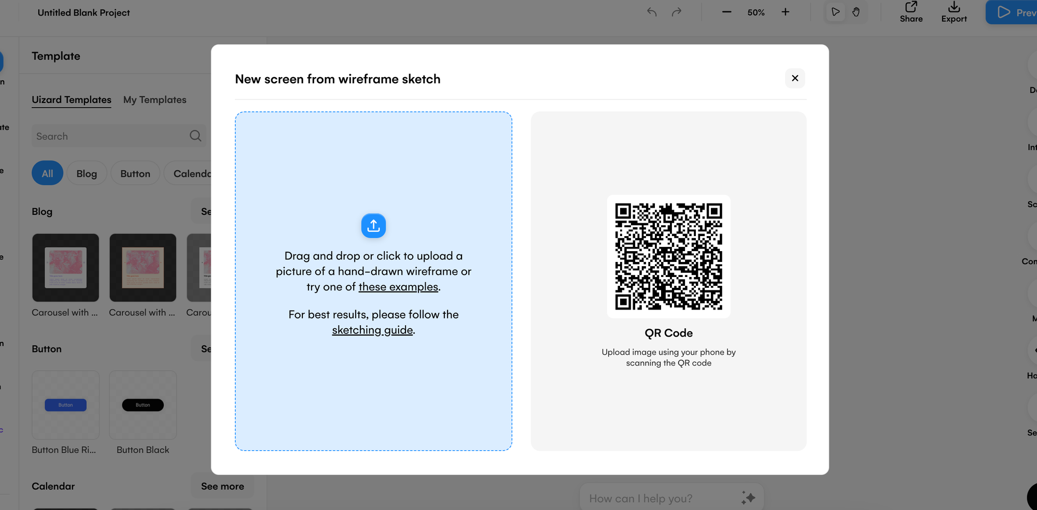Image resolution: width=1037 pixels, height=510 pixels.
Task: Select the Button Black template thumbnail
Action: [143, 405]
